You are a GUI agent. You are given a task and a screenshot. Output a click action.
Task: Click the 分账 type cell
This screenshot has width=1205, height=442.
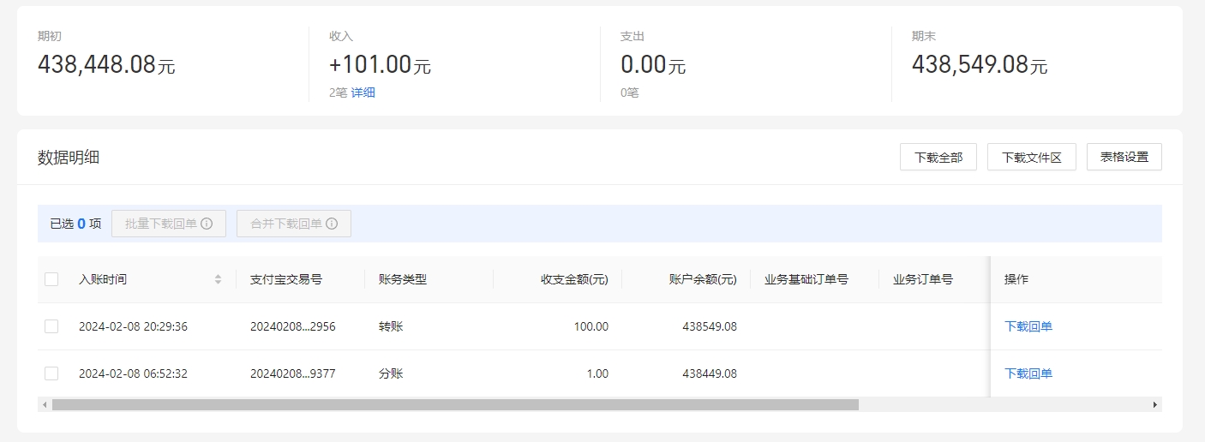click(391, 373)
